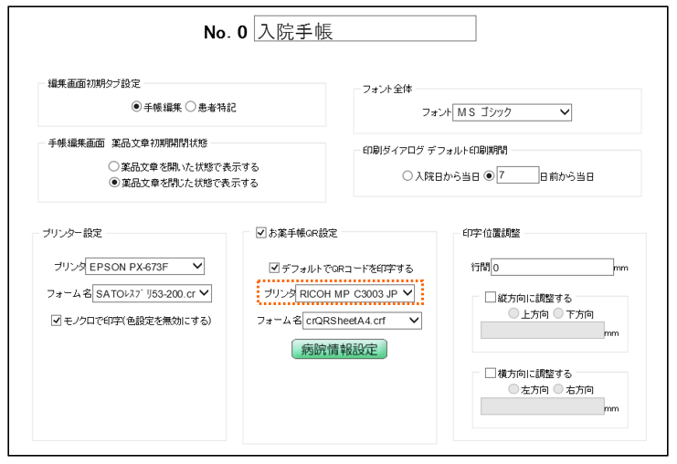Open the crQRSheetA4.crf form dropdown
The width and height of the screenshot is (677, 464).
click(363, 320)
